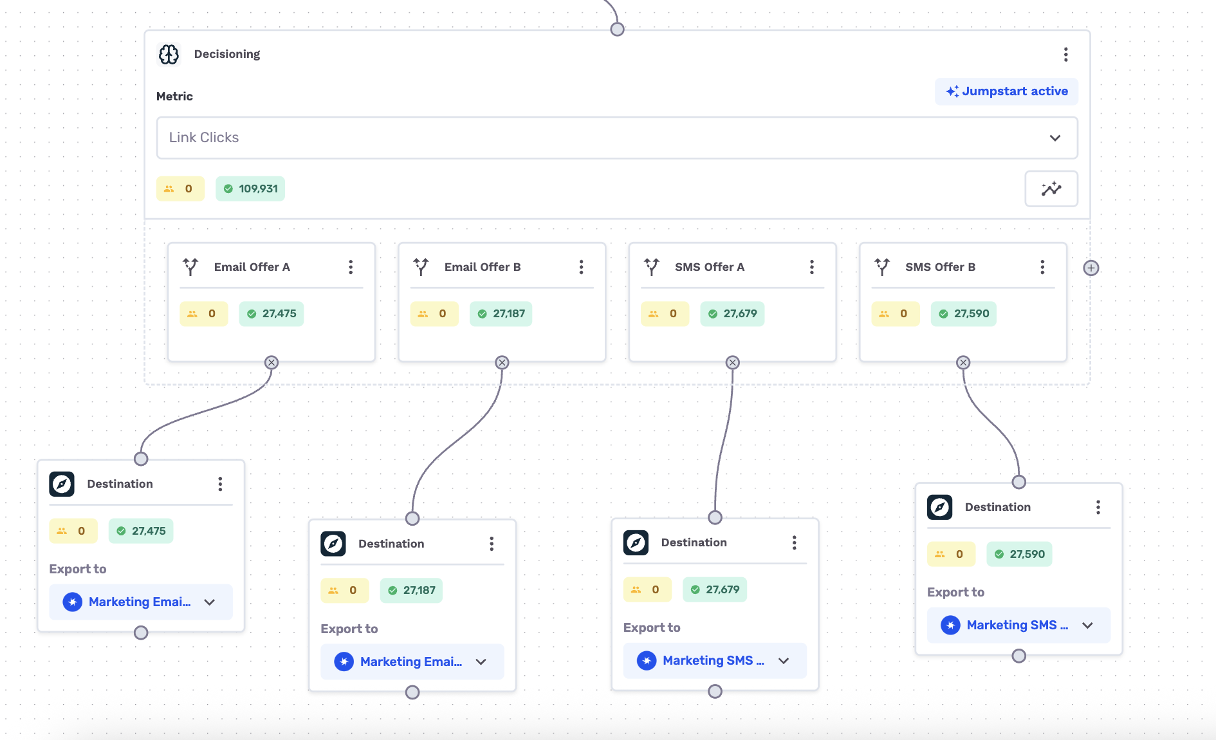Expand Export to dropdown on 27,679 Destination
Viewport: 1216px width, 740px height.
[x=715, y=661]
